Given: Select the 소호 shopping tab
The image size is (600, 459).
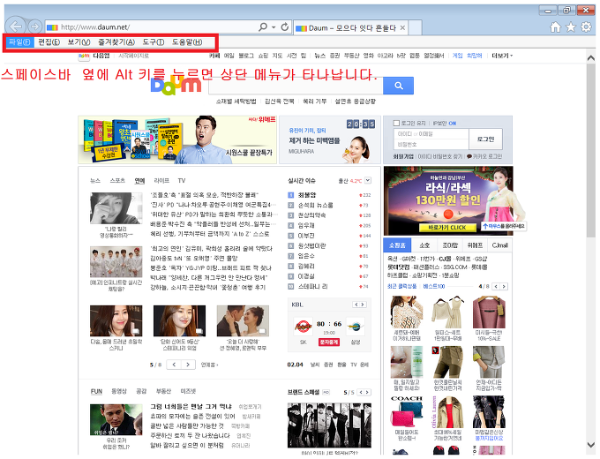Looking at the screenshot, I should click(x=424, y=245).
